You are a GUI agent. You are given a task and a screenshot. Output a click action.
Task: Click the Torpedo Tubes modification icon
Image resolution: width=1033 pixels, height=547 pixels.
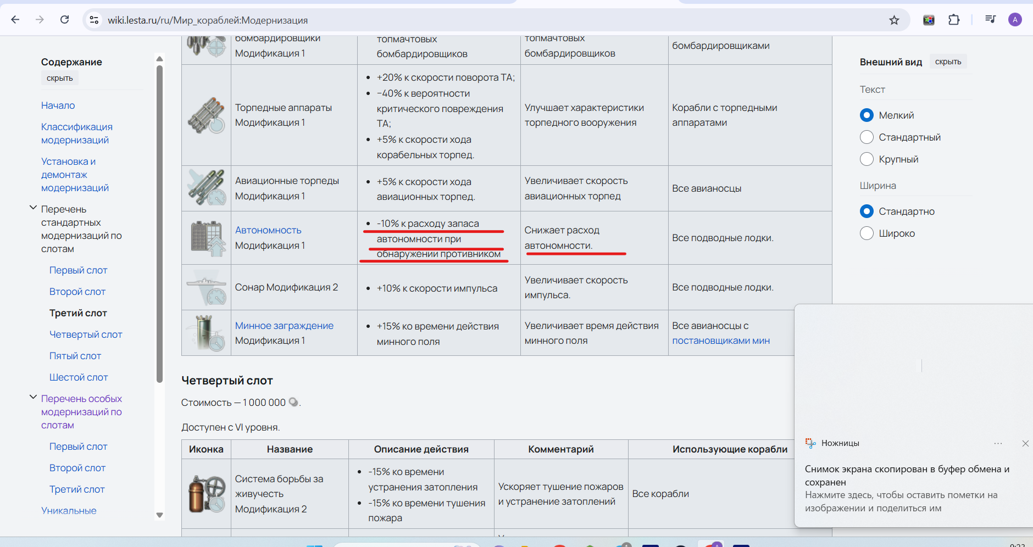pyautogui.click(x=206, y=115)
